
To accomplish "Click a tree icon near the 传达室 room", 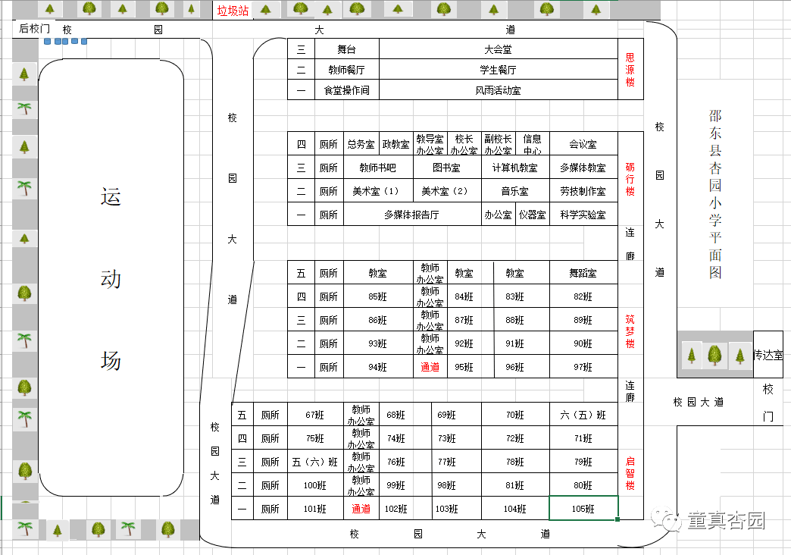I will (713, 354).
